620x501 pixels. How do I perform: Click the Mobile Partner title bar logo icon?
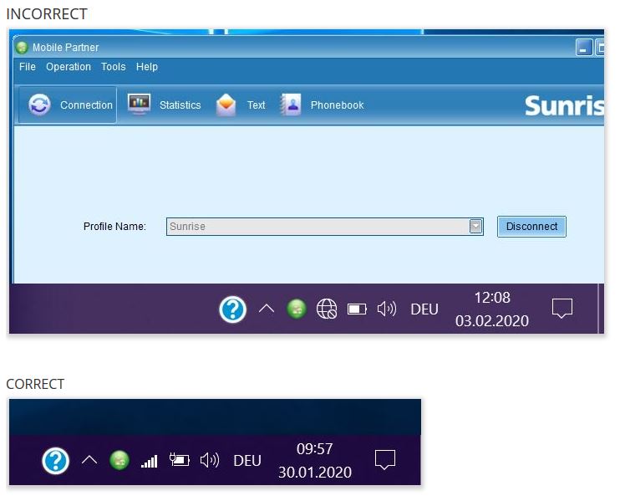[x=22, y=48]
